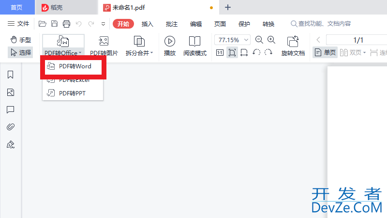Viewport: 387px width, 218px height.
Task: Click the save icon
Action: [54, 24]
